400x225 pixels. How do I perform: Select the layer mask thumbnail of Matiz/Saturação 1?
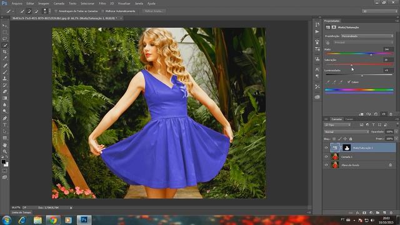(346, 147)
